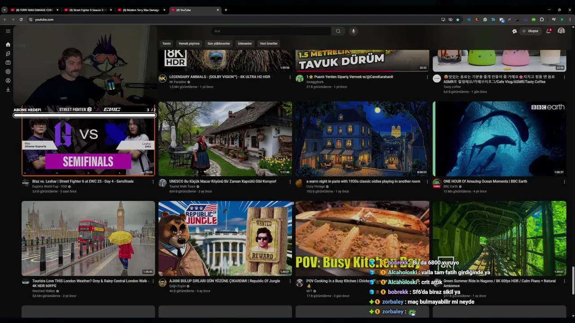Play the UNESCO village cottage thumbnail
575x323 pixels.
(x=225, y=139)
